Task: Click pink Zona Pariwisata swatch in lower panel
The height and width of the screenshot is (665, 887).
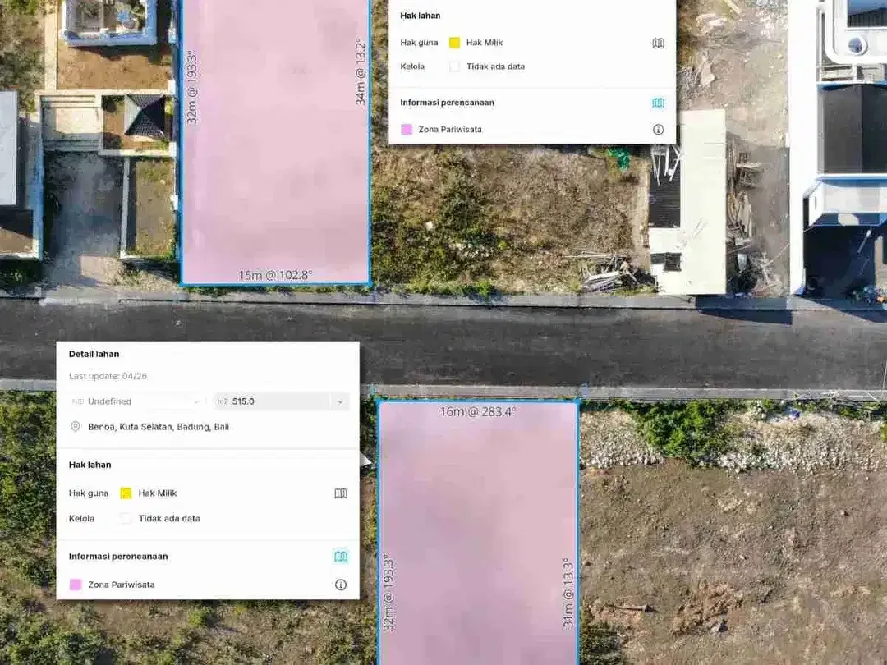Action: 76,585
